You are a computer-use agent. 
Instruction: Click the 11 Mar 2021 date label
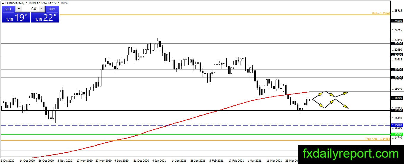[274, 161]
